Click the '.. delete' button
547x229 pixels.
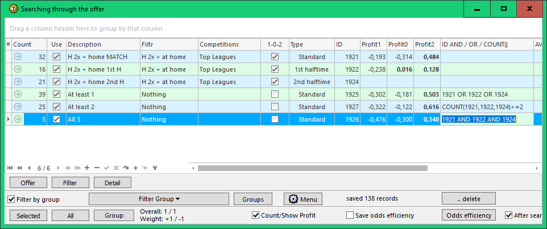click(x=469, y=199)
